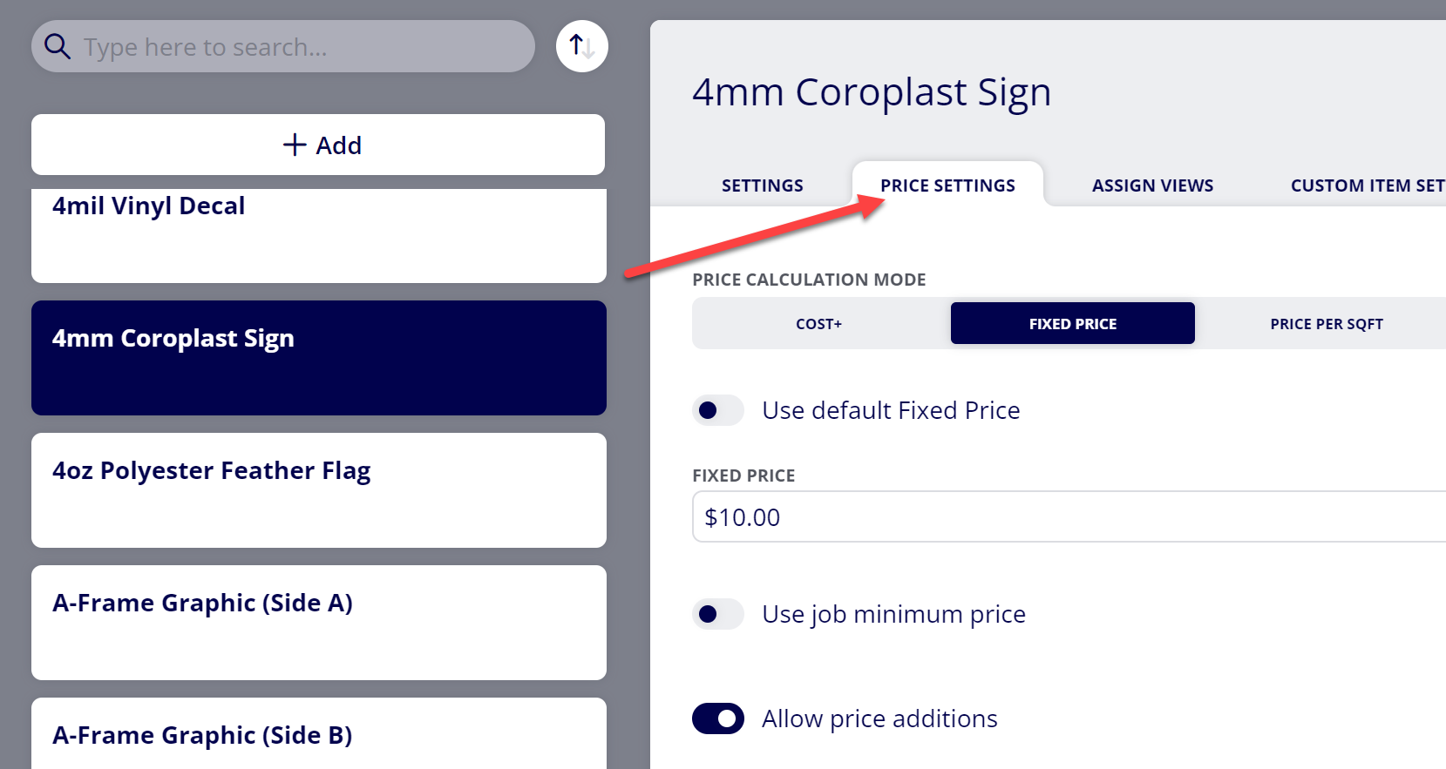Open the Price Settings tab
The height and width of the screenshot is (769, 1446).
pos(947,186)
